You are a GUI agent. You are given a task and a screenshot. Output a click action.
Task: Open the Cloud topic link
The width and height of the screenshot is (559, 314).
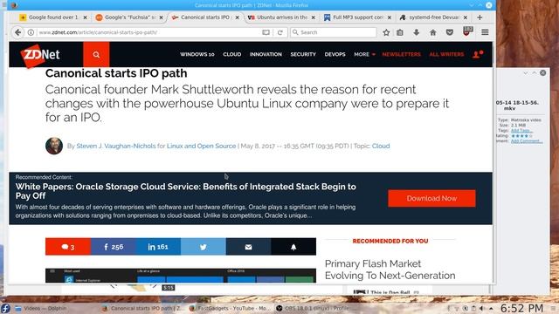(x=381, y=146)
